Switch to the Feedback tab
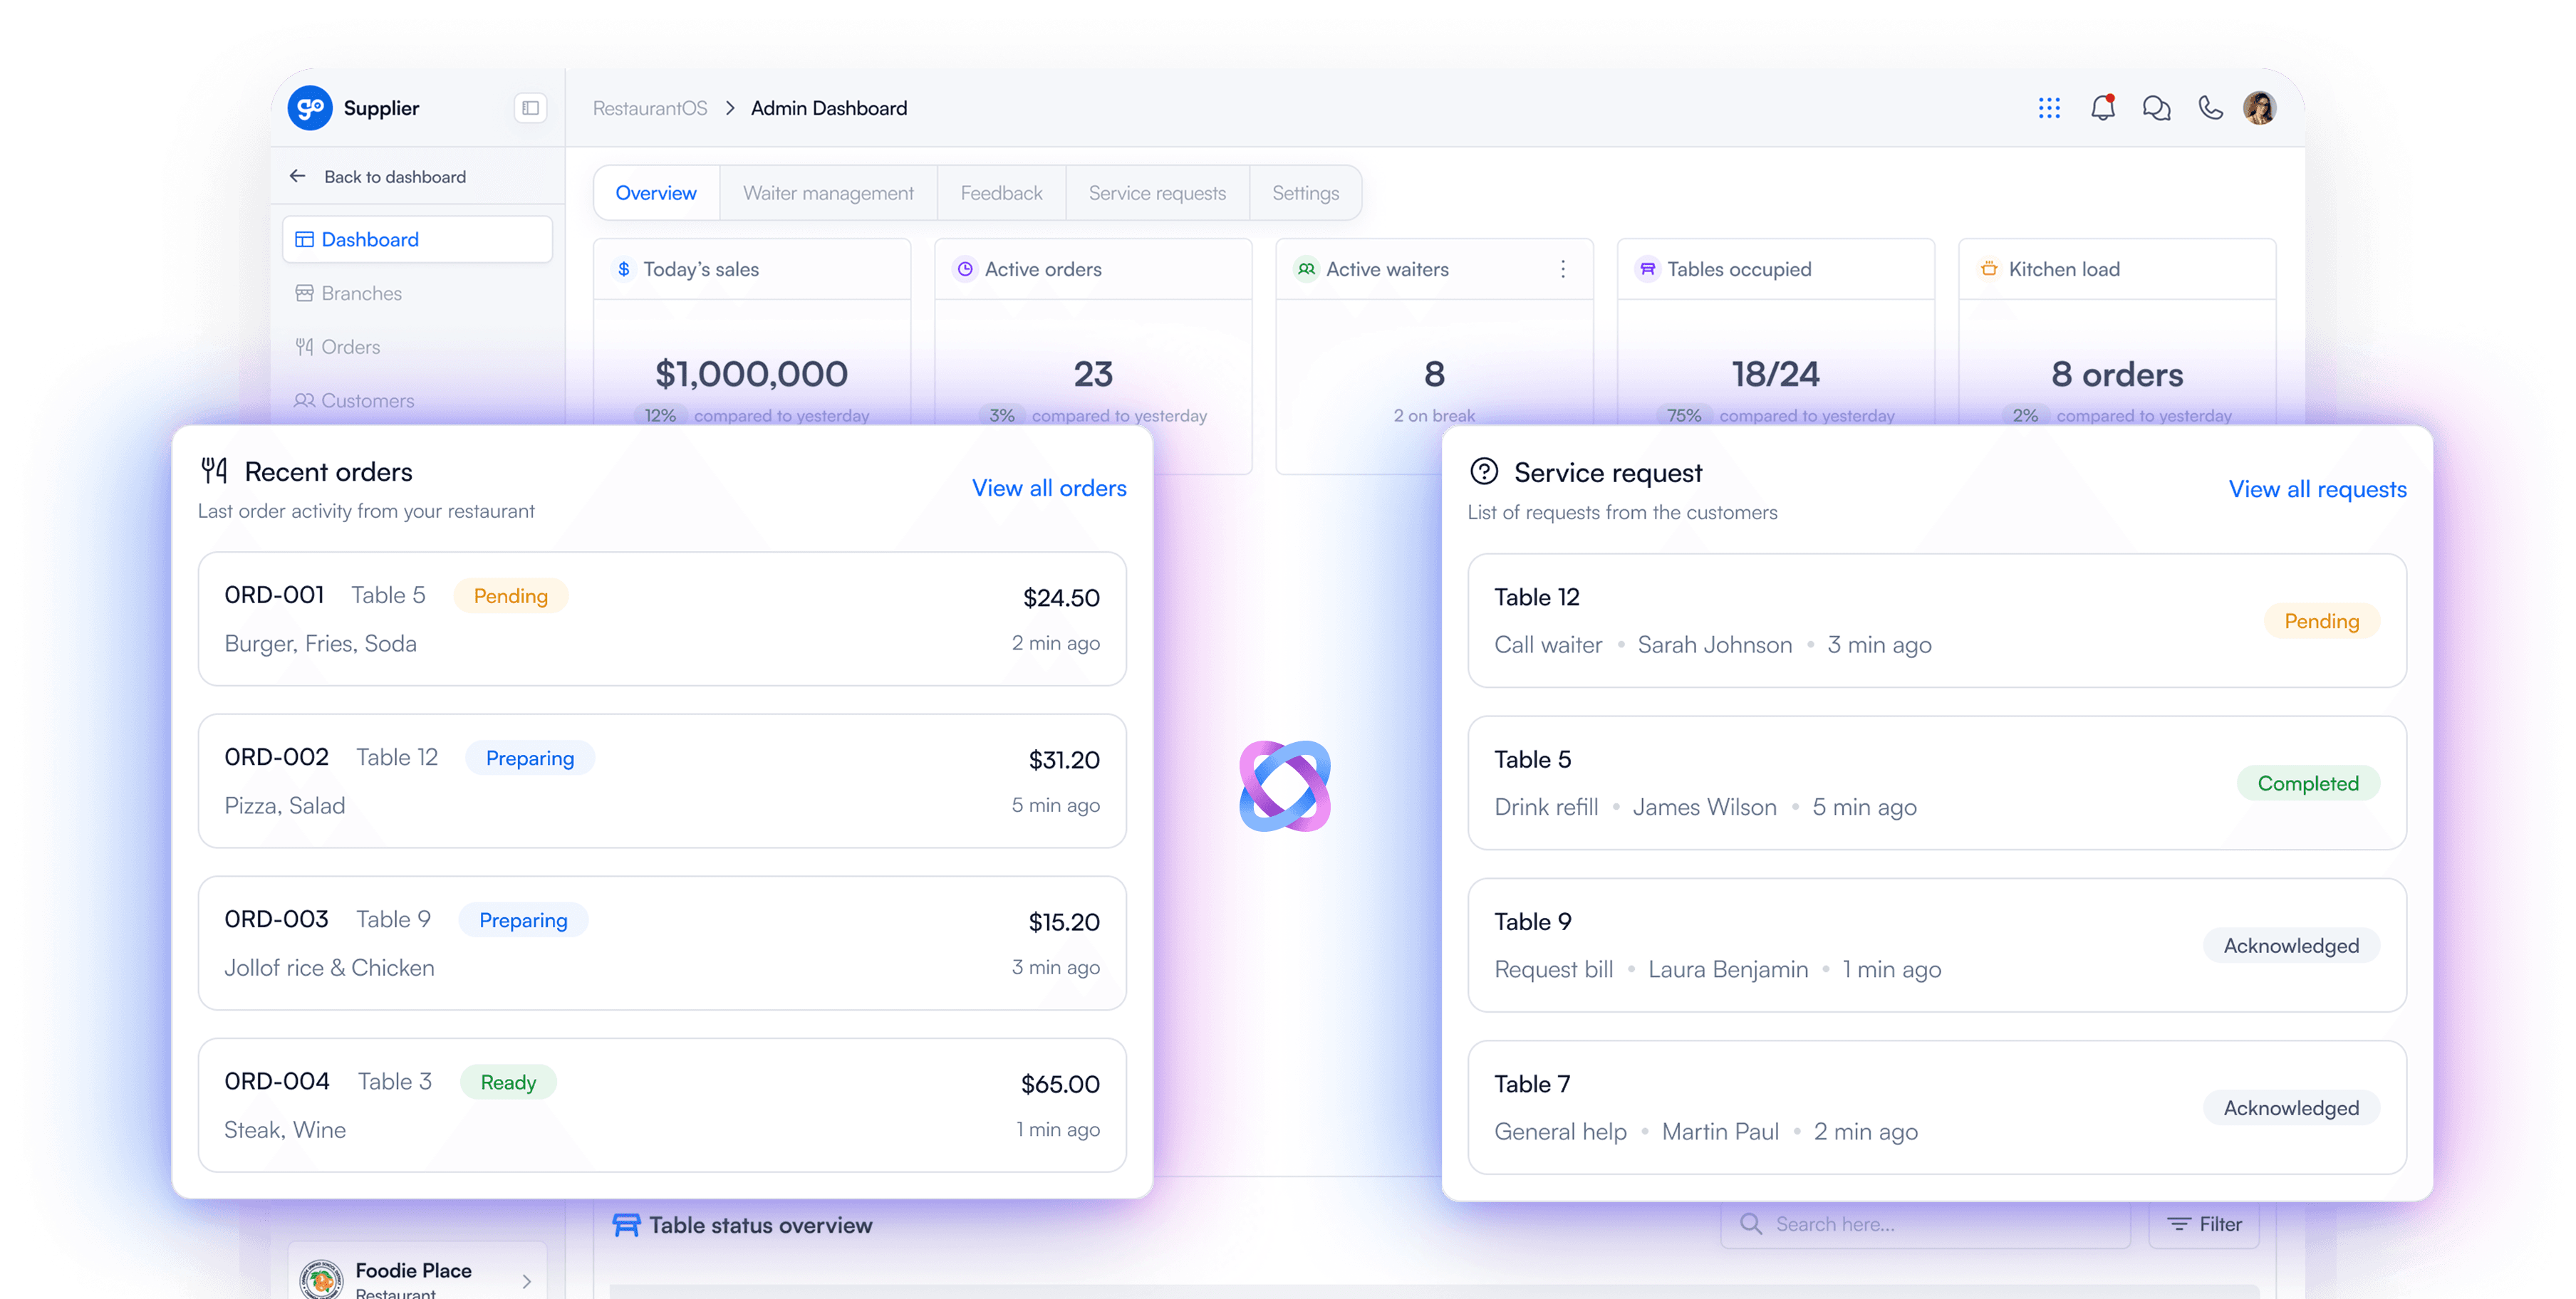 (x=1001, y=193)
